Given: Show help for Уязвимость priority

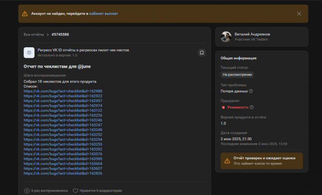Looking at the screenshot, I should tap(252, 107).
